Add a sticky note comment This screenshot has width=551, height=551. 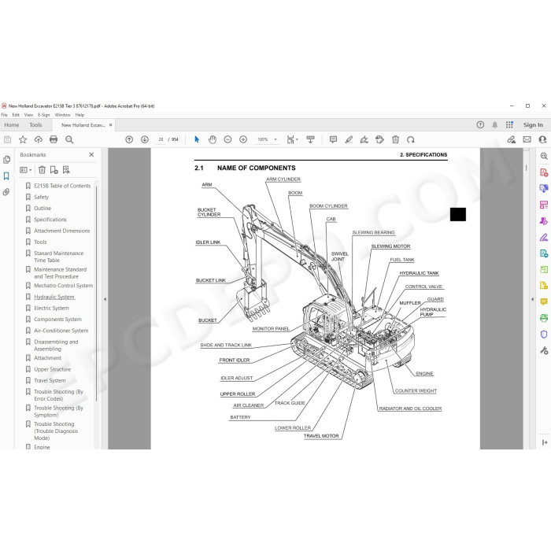pos(333,139)
